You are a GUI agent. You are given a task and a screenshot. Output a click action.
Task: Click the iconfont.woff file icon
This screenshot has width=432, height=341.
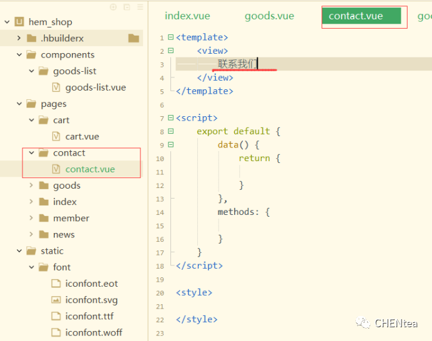56,332
